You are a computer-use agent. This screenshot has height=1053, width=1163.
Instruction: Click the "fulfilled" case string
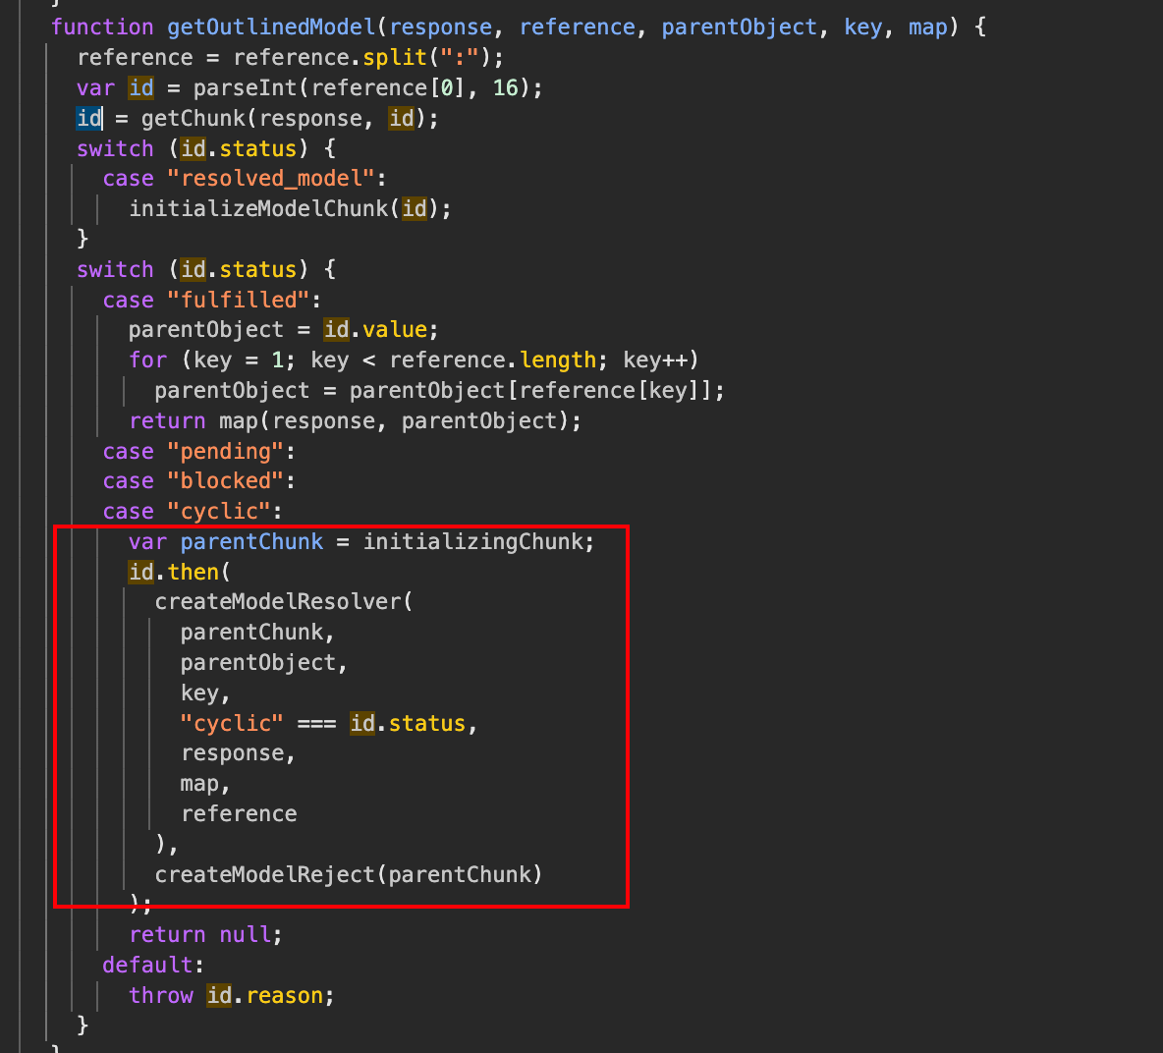coord(239,300)
